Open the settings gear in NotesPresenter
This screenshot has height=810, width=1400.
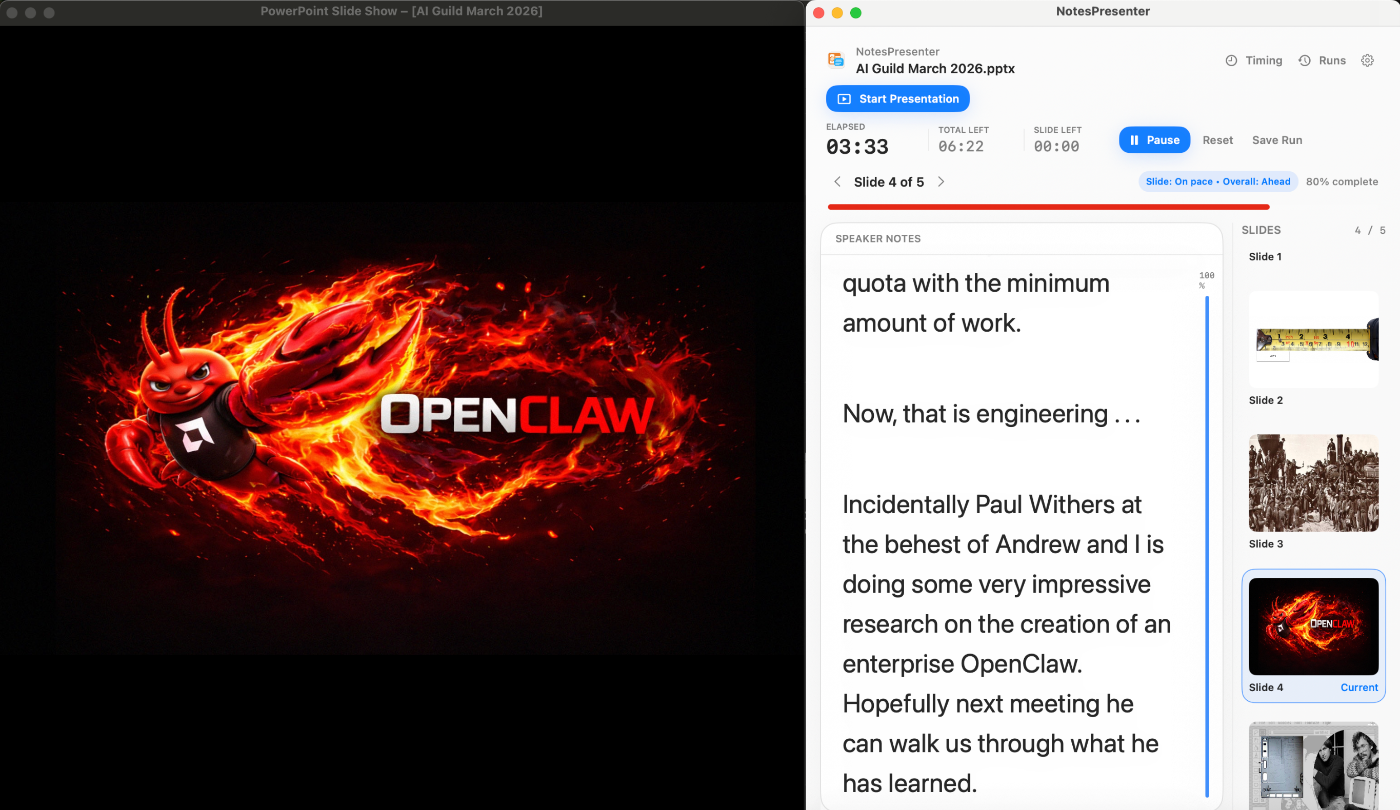coord(1367,60)
